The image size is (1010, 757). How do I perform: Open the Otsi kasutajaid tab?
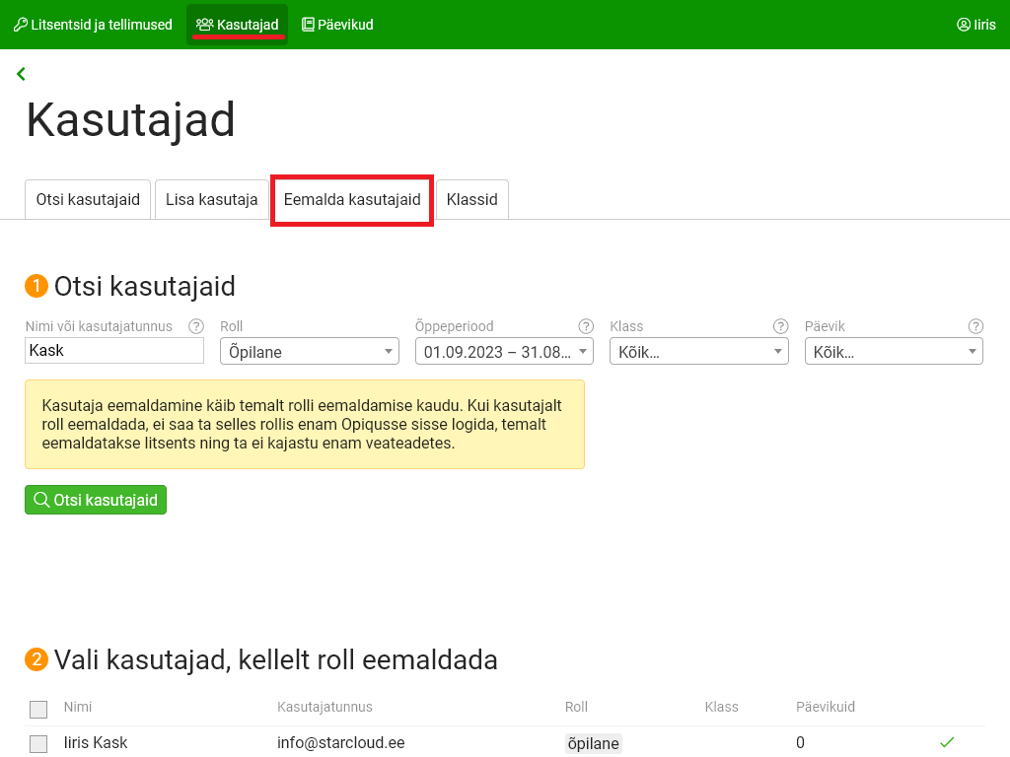tap(88, 199)
